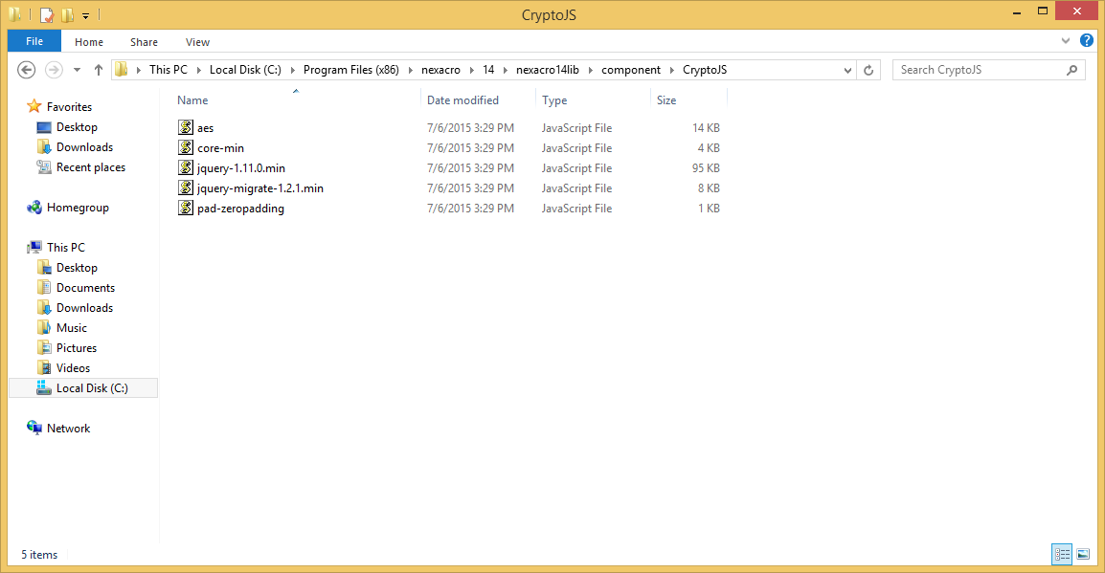Select the 95 KB size cell
Viewport: 1105px width, 573px height.
pos(706,167)
